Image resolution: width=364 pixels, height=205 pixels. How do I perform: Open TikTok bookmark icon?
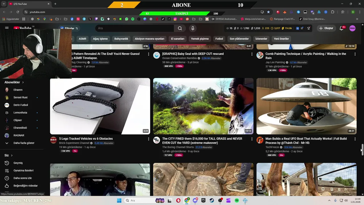(163, 19)
